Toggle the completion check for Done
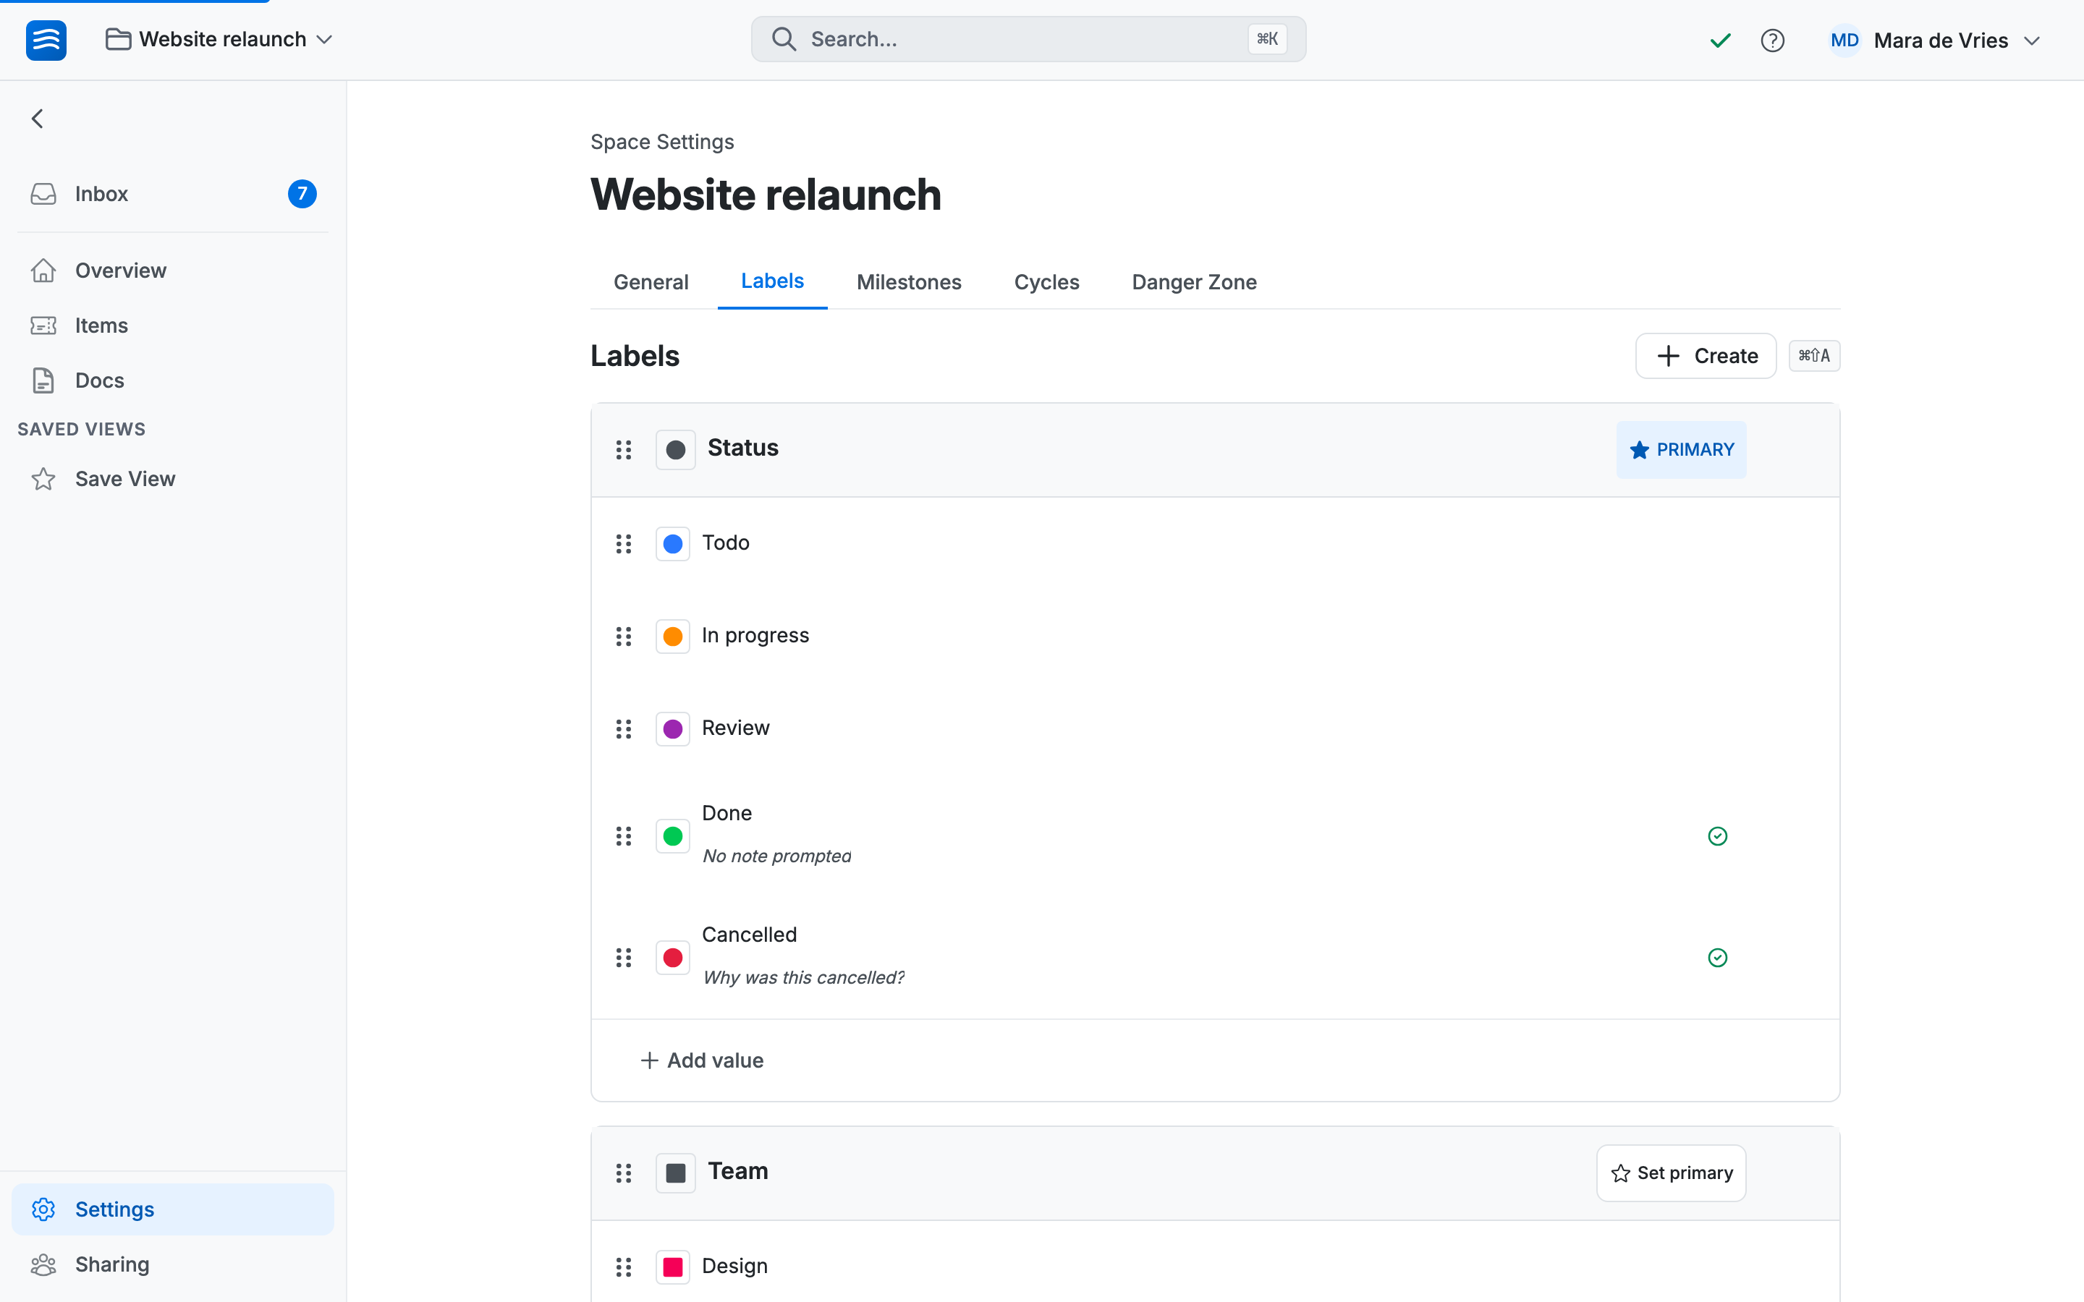The image size is (2084, 1302). pos(1717,836)
